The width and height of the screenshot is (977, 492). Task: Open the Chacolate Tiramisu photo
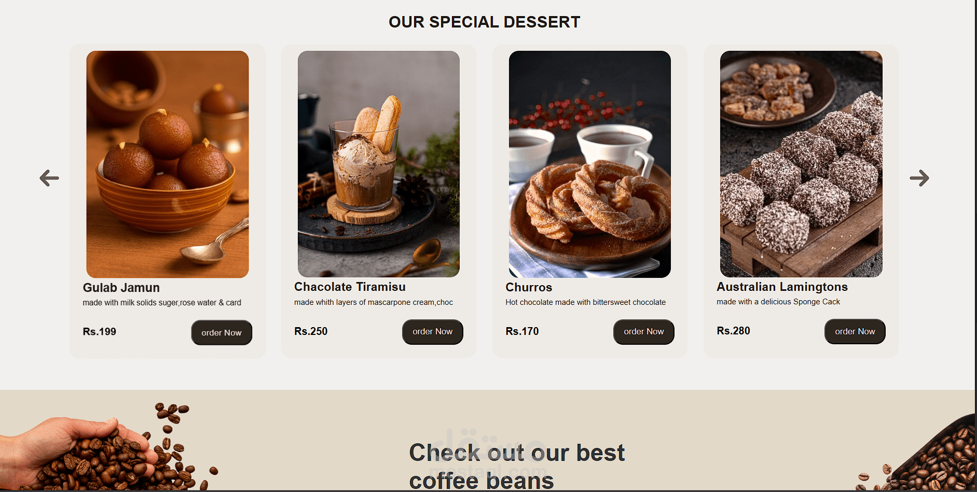click(x=379, y=164)
